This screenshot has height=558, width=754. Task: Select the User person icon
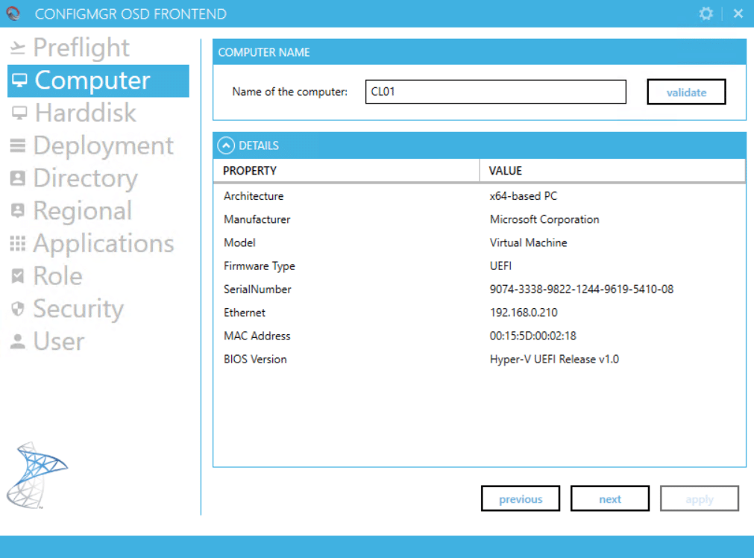18,342
